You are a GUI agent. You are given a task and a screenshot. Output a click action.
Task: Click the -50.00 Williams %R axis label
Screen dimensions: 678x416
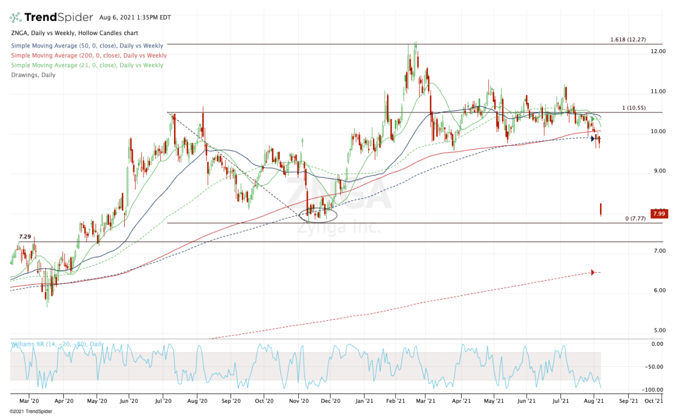pyautogui.click(x=657, y=367)
